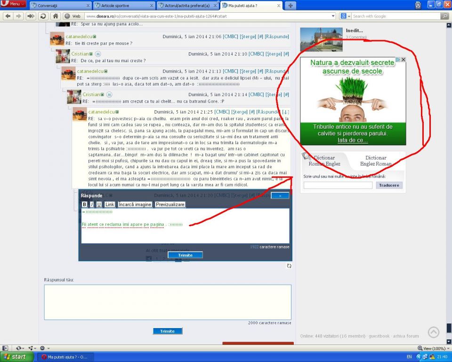452x362 pixels.
Task: Open the Opera Link sync status bar dropdown
Action: [20, 348]
